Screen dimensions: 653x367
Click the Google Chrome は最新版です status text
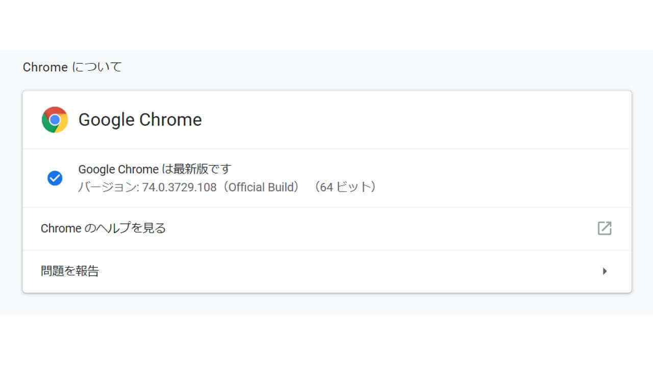tap(155, 169)
